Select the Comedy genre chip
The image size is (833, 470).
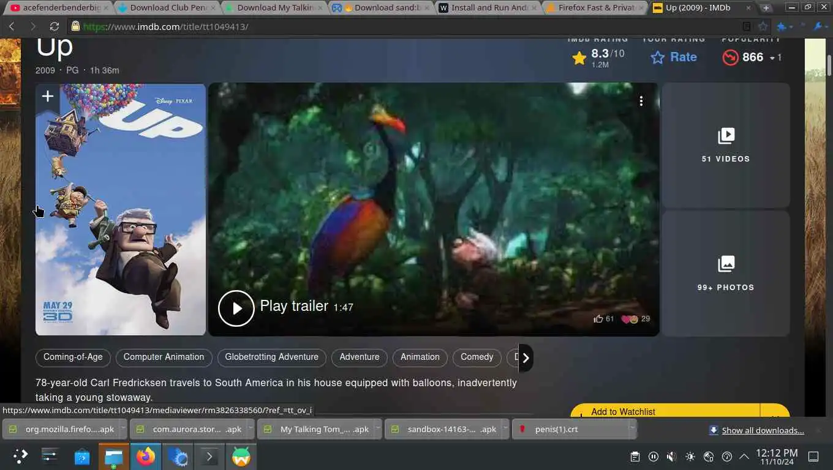477,357
